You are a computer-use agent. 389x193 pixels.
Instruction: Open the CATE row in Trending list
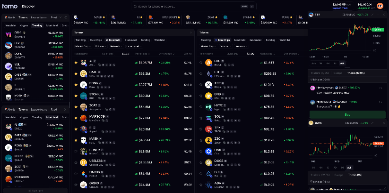click(35, 76)
